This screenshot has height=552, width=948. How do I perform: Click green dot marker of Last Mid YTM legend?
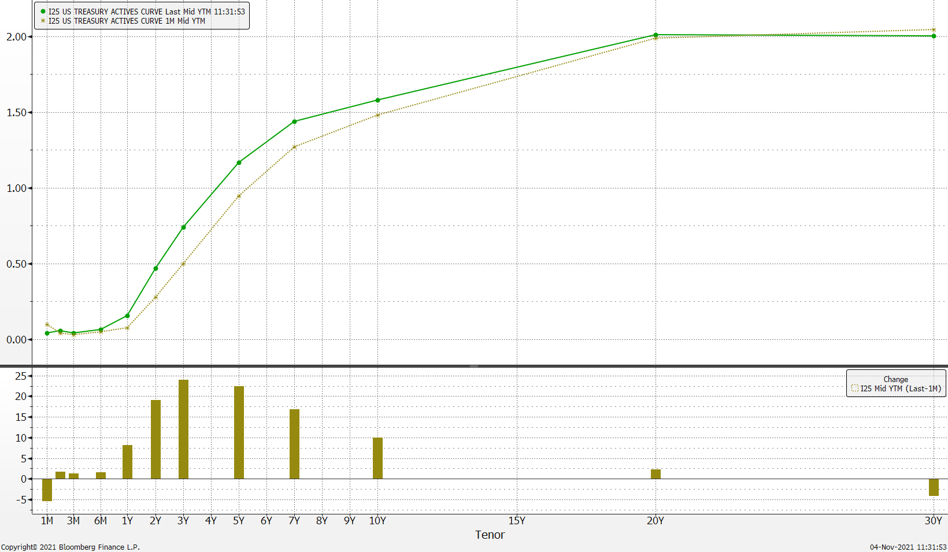click(x=43, y=12)
